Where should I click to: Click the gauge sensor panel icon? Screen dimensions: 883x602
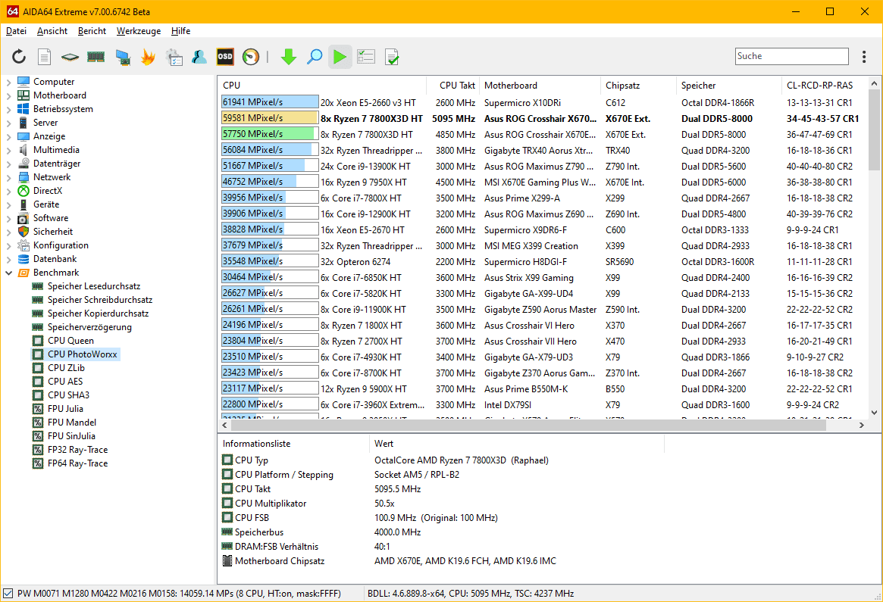pos(251,56)
